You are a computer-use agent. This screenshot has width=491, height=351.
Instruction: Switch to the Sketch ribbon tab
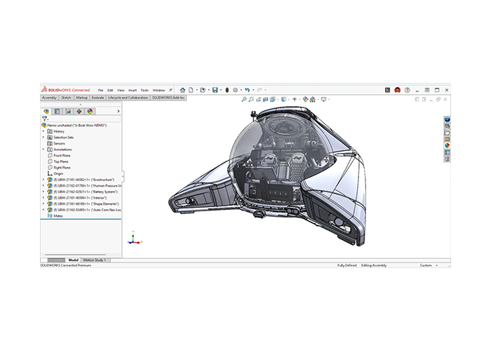coord(66,98)
